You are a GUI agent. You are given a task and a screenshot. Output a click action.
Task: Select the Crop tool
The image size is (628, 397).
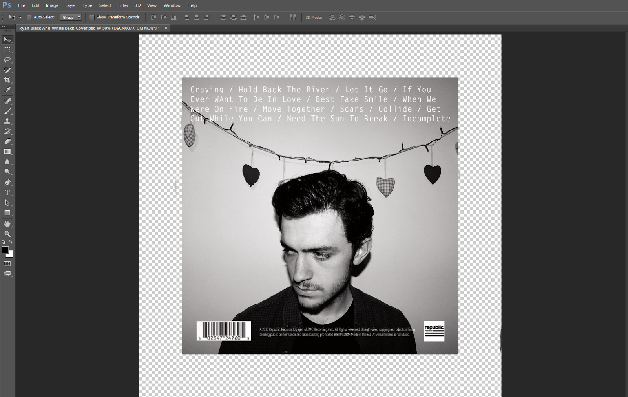pos(7,80)
